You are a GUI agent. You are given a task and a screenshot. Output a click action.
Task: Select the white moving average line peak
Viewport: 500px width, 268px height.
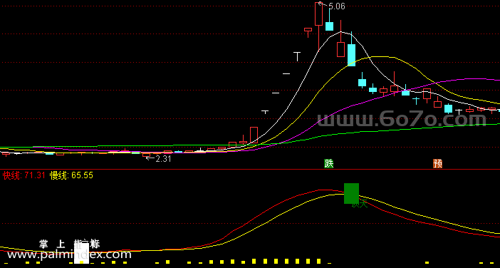(x=340, y=31)
